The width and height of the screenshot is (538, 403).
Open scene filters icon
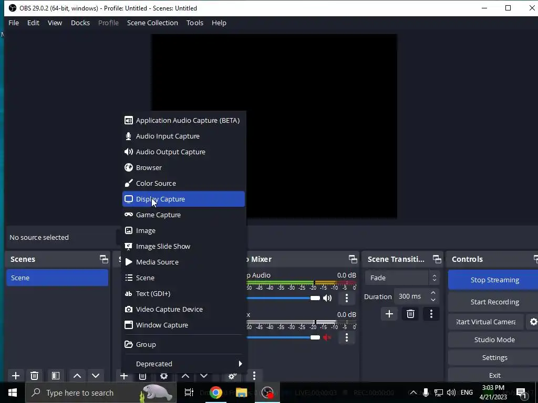(x=56, y=376)
